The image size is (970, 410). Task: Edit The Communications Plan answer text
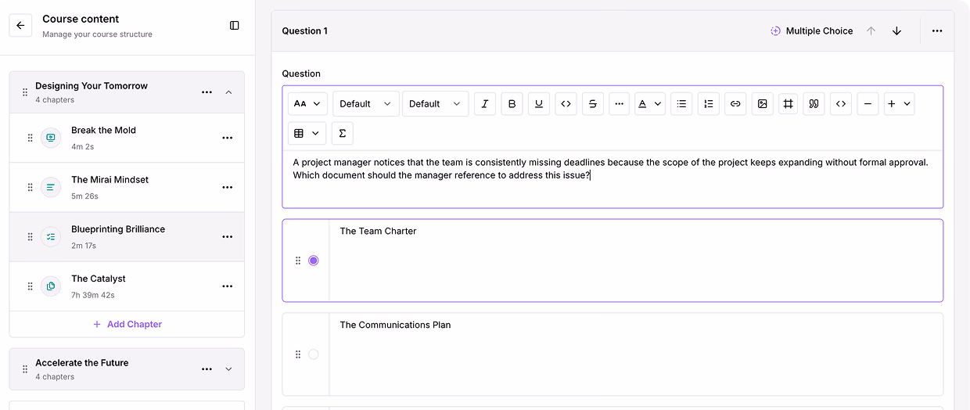tap(636, 354)
